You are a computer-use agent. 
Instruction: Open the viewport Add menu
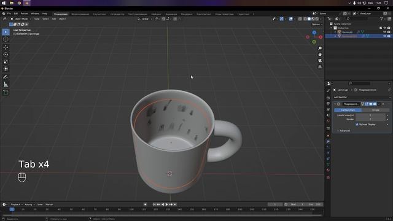click(54, 19)
